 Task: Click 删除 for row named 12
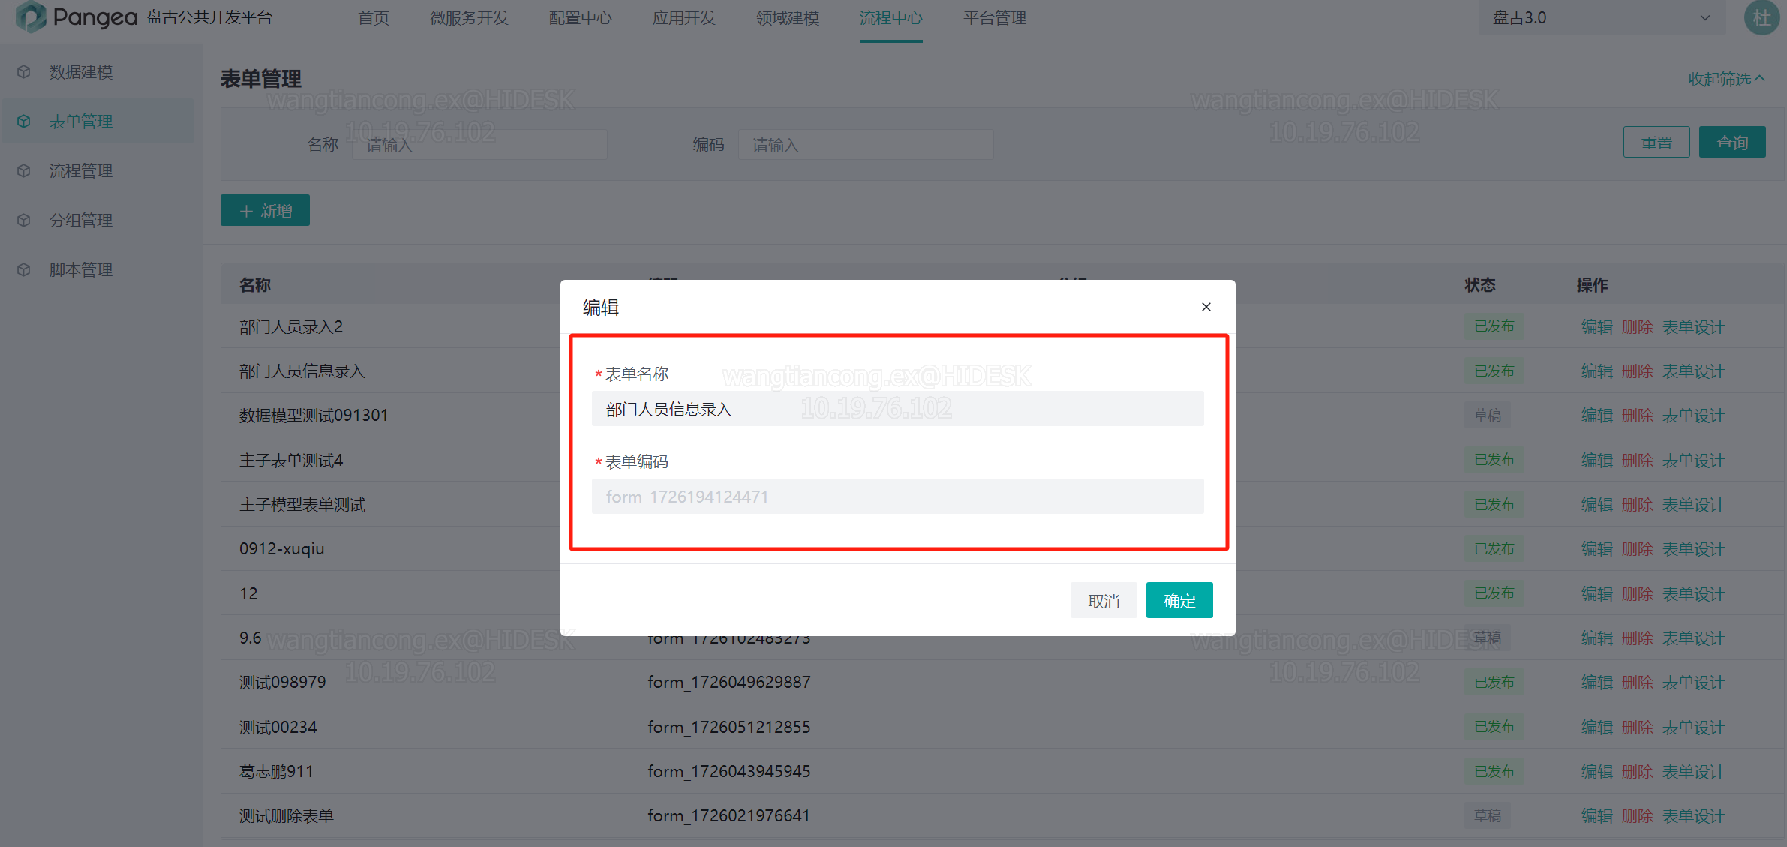point(1638,594)
